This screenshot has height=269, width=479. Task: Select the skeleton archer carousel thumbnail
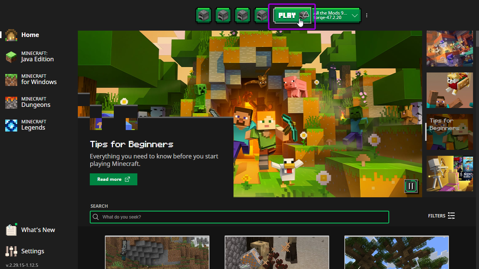pyautogui.click(x=449, y=174)
